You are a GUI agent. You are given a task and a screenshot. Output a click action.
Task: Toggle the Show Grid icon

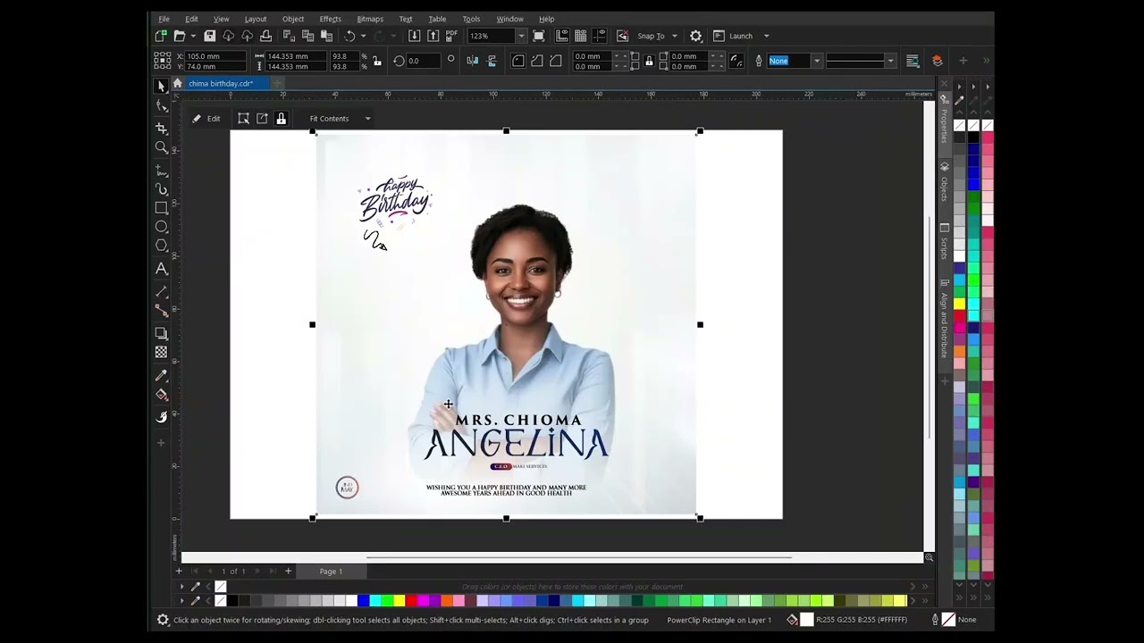580,36
